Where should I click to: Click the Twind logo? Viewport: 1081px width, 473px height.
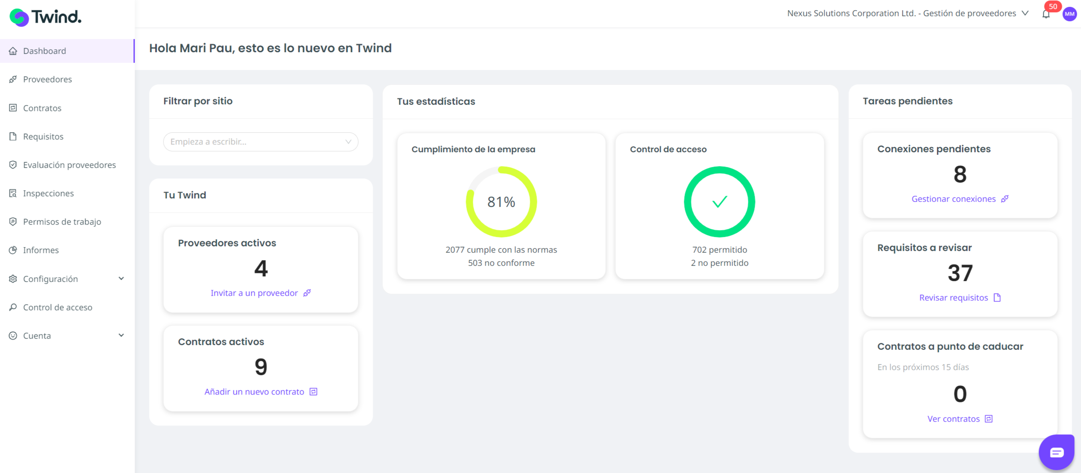45,17
